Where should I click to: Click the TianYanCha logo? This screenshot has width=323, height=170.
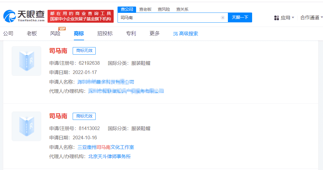click(x=24, y=16)
